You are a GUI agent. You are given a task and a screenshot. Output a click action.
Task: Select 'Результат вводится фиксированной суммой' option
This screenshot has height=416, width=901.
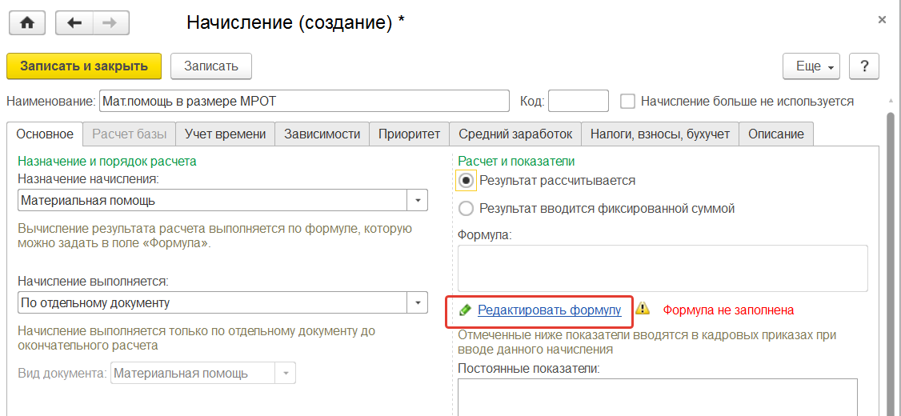coord(466,209)
